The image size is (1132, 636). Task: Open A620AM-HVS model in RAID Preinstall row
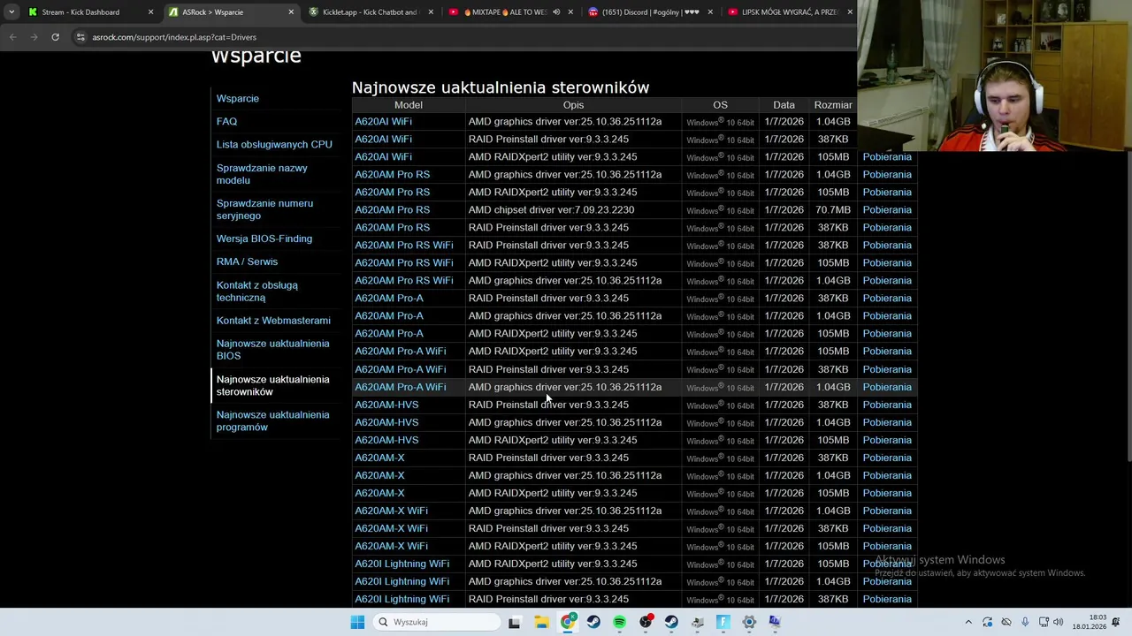(x=386, y=405)
